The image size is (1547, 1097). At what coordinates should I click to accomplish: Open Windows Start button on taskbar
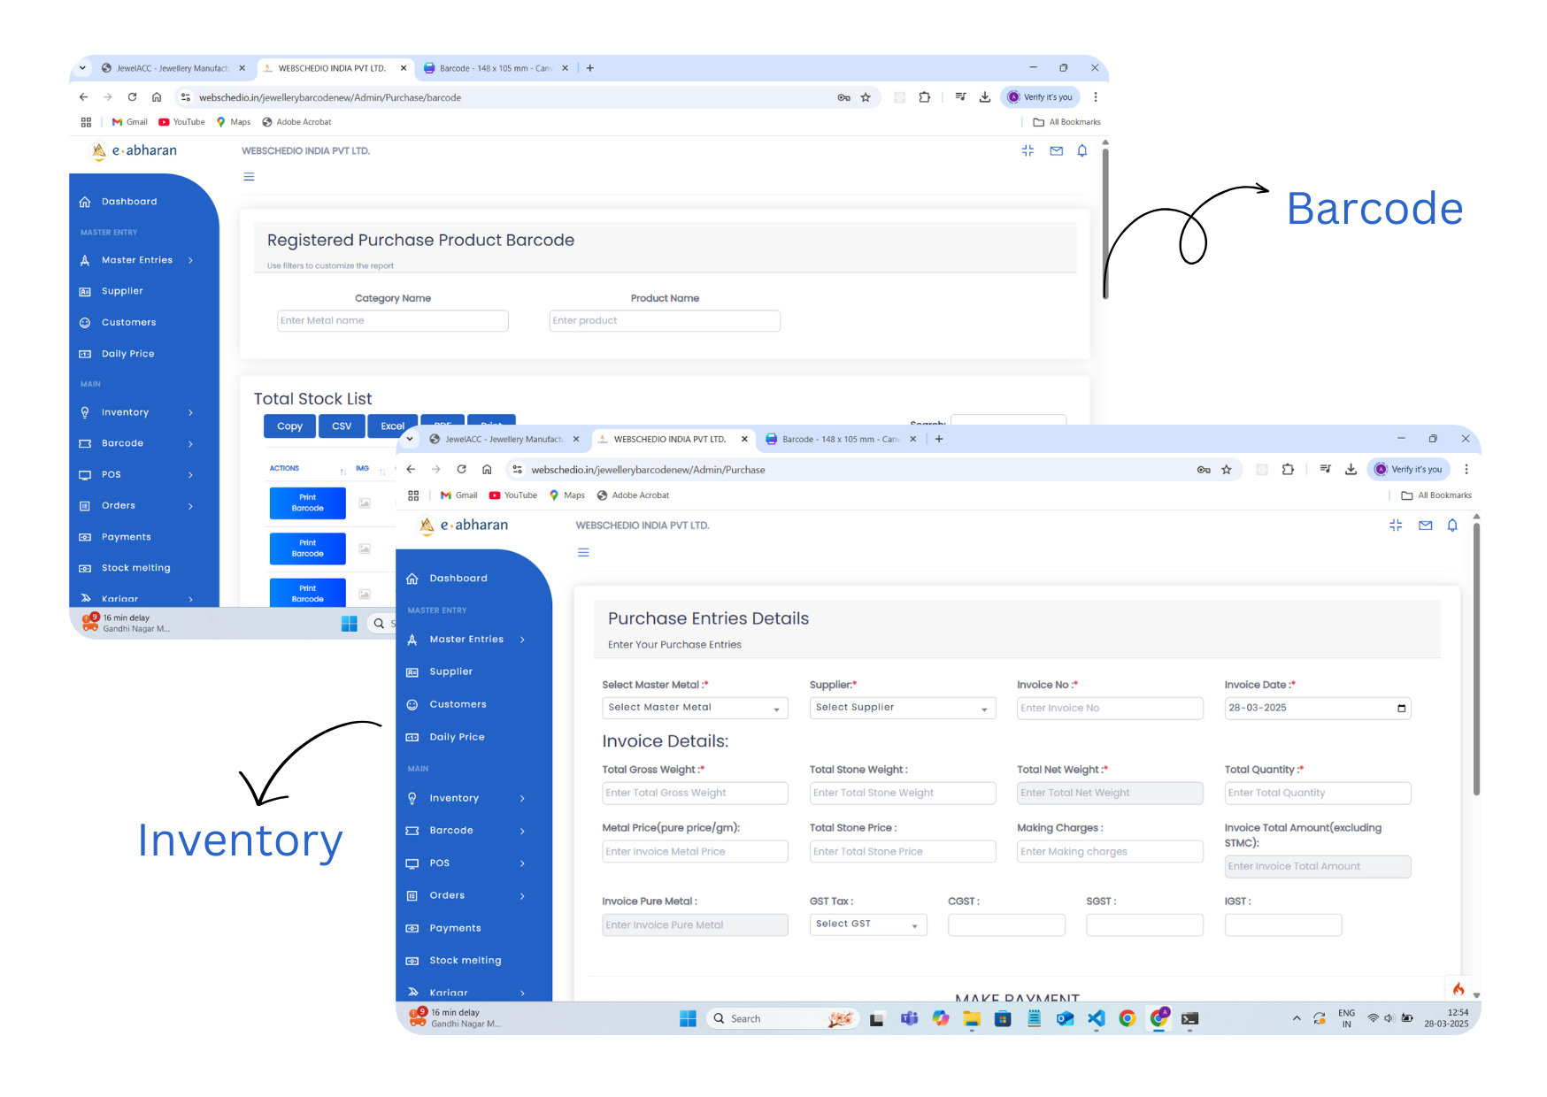(688, 1019)
